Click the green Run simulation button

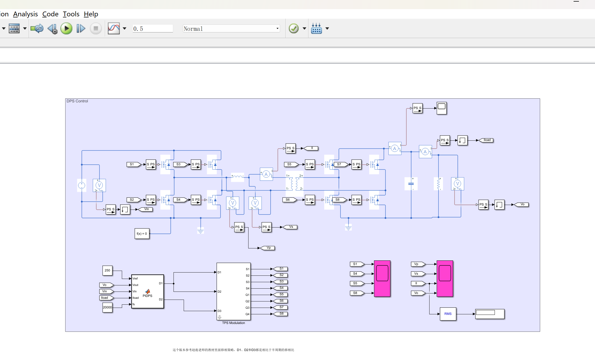pos(66,28)
